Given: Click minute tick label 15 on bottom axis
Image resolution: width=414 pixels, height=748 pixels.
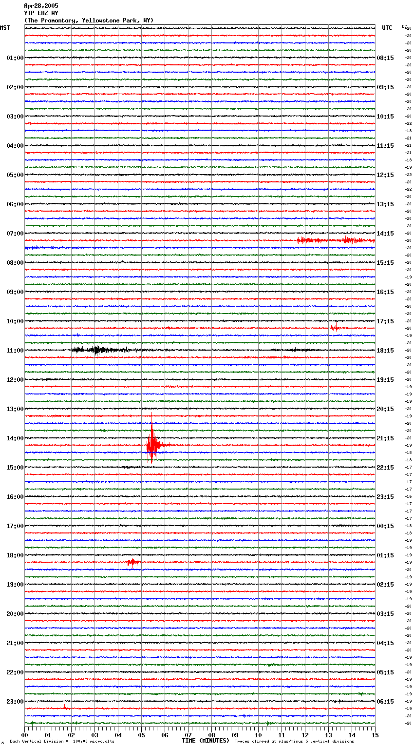Looking at the screenshot, I should (375, 735).
